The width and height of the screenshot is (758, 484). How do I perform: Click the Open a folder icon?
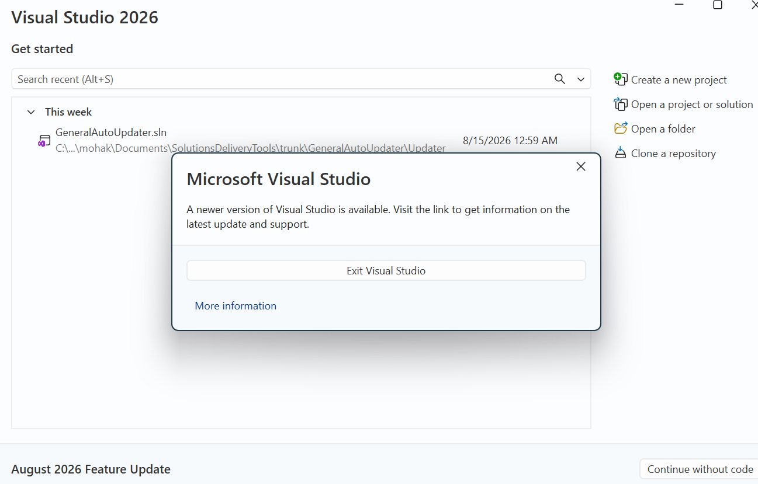(620, 128)
